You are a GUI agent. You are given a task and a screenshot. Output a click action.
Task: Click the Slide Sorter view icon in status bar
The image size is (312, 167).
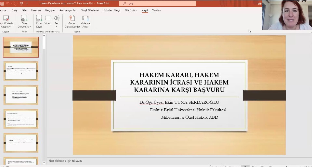coord(254,166)
